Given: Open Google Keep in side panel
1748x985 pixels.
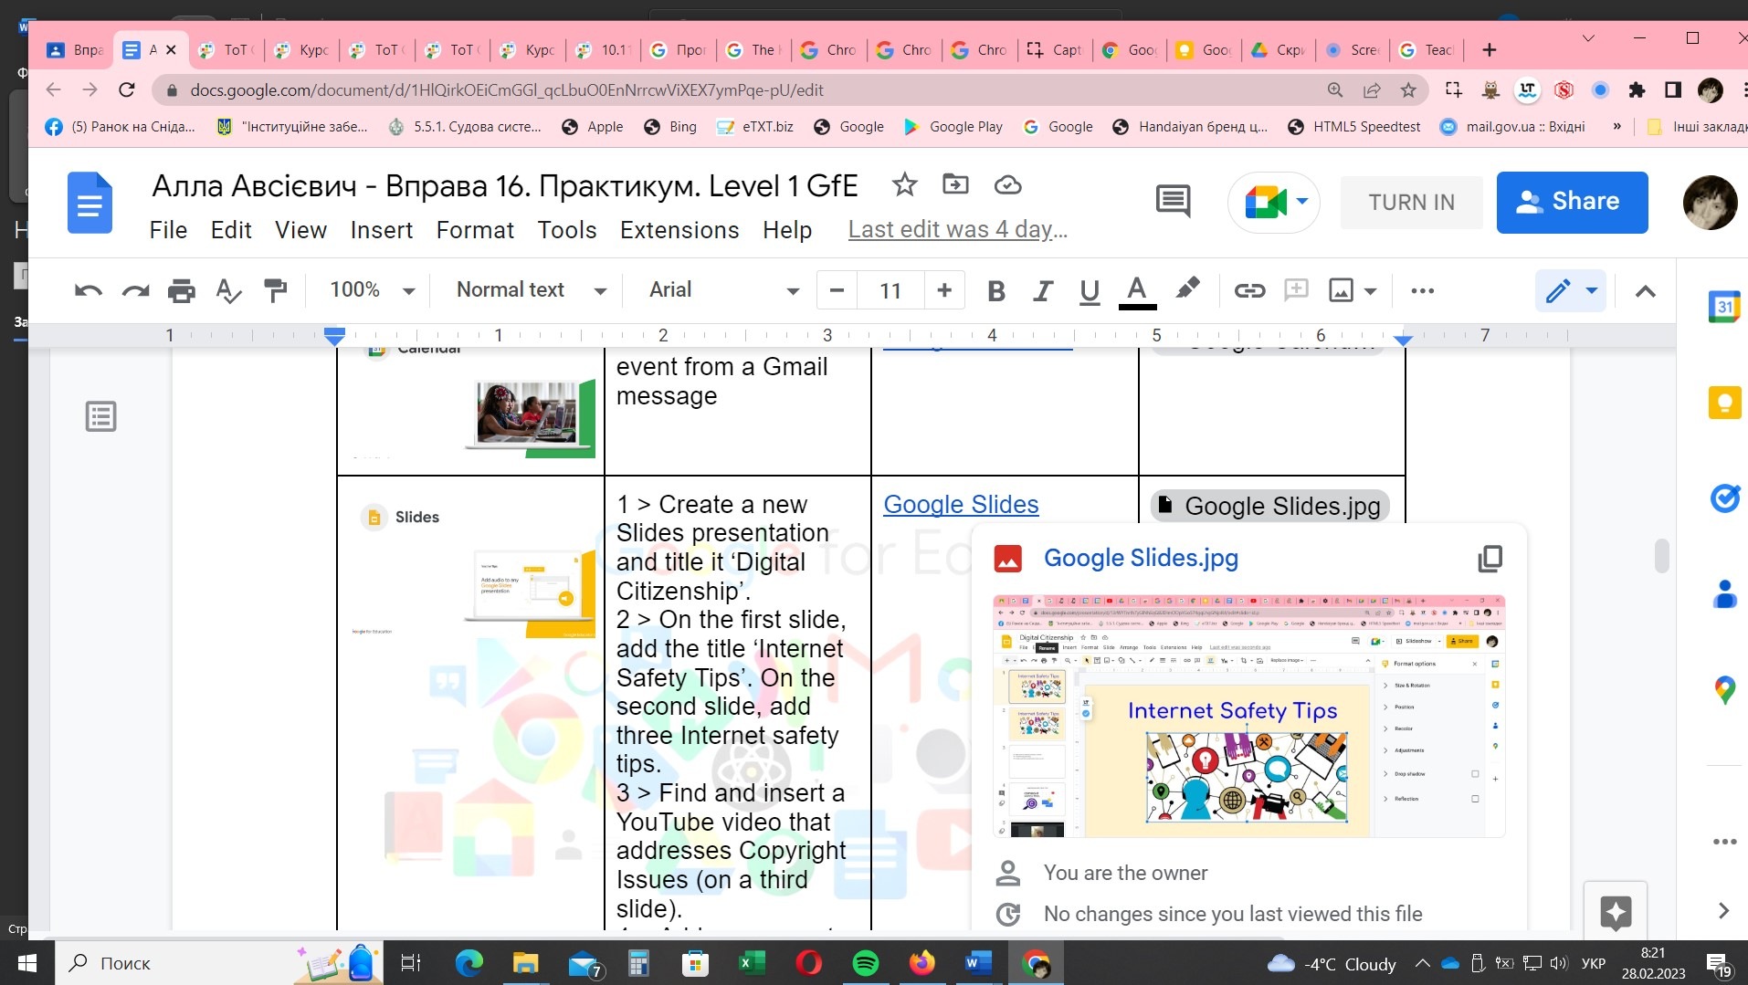Looking at the screenshot, I should pos(1724,402).
